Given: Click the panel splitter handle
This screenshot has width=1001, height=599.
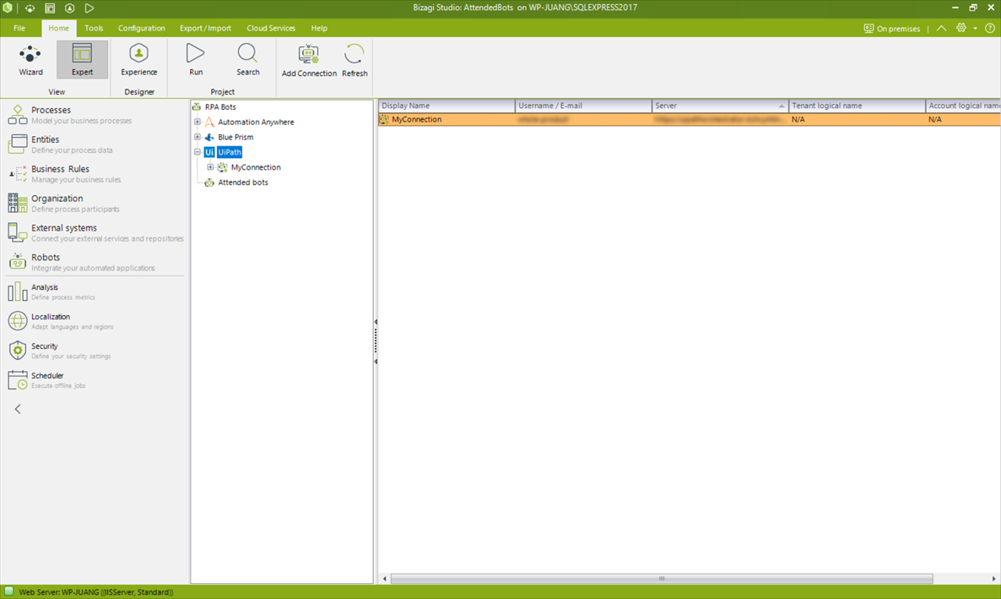Looking at the screenshot, I should [376, 341].
